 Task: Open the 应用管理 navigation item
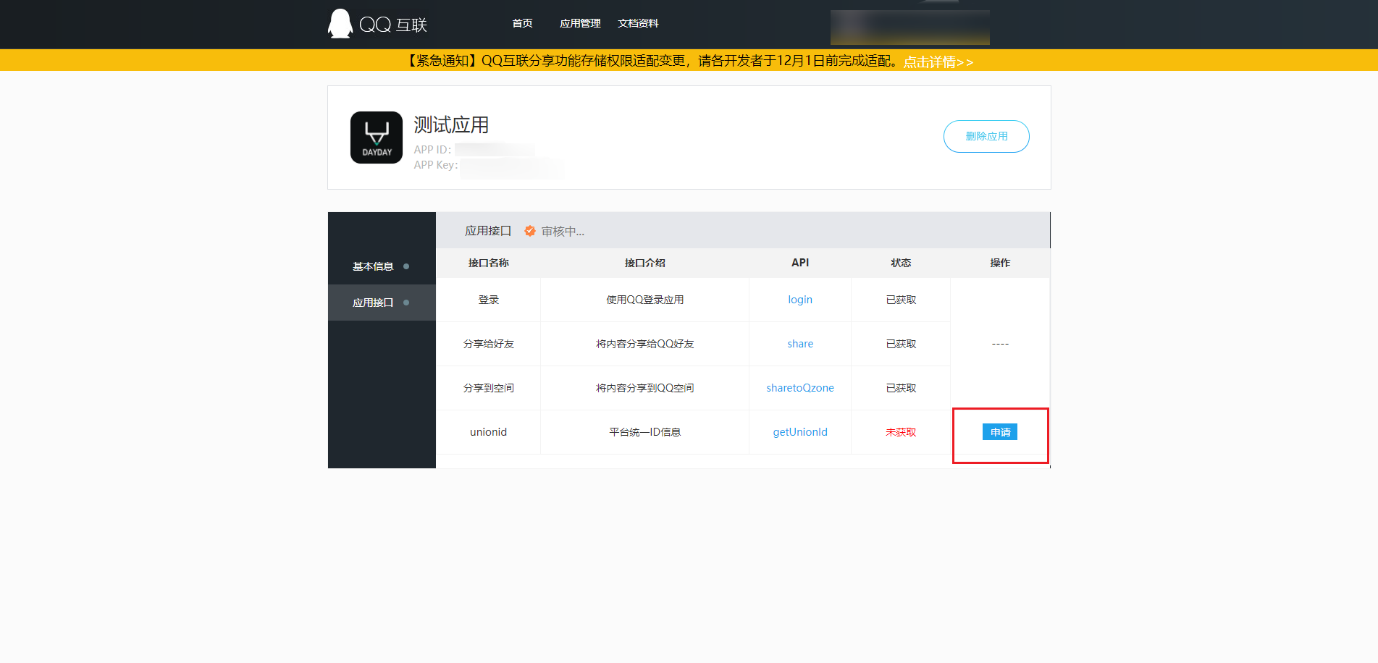[x=580, y=23]
